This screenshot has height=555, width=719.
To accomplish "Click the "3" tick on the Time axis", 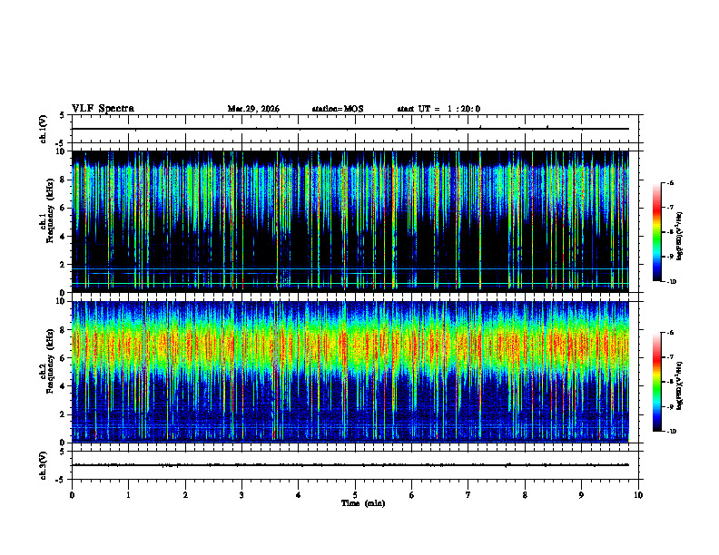I will coord(241,495).
